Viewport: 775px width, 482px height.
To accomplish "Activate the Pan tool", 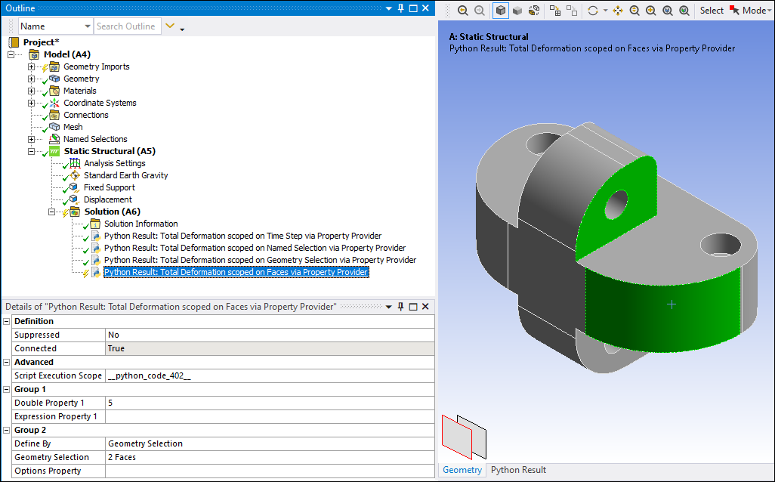I will pos(617,10).
